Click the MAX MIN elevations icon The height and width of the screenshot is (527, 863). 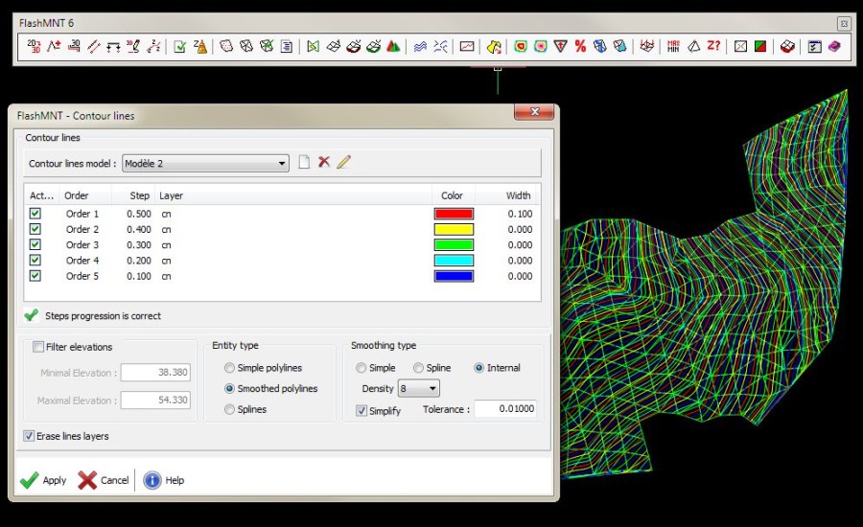pos(673,46)
